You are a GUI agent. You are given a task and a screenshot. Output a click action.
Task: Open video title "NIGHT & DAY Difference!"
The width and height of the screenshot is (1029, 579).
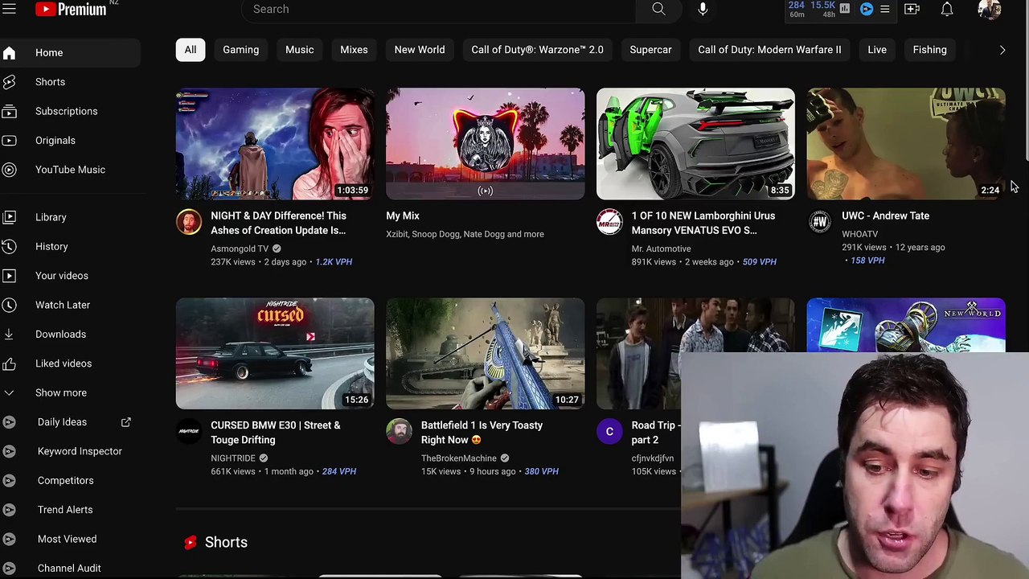[278, 223]
